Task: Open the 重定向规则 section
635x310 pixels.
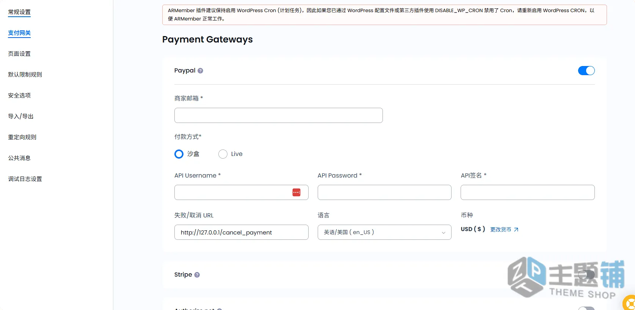Action: click(22, 137)
